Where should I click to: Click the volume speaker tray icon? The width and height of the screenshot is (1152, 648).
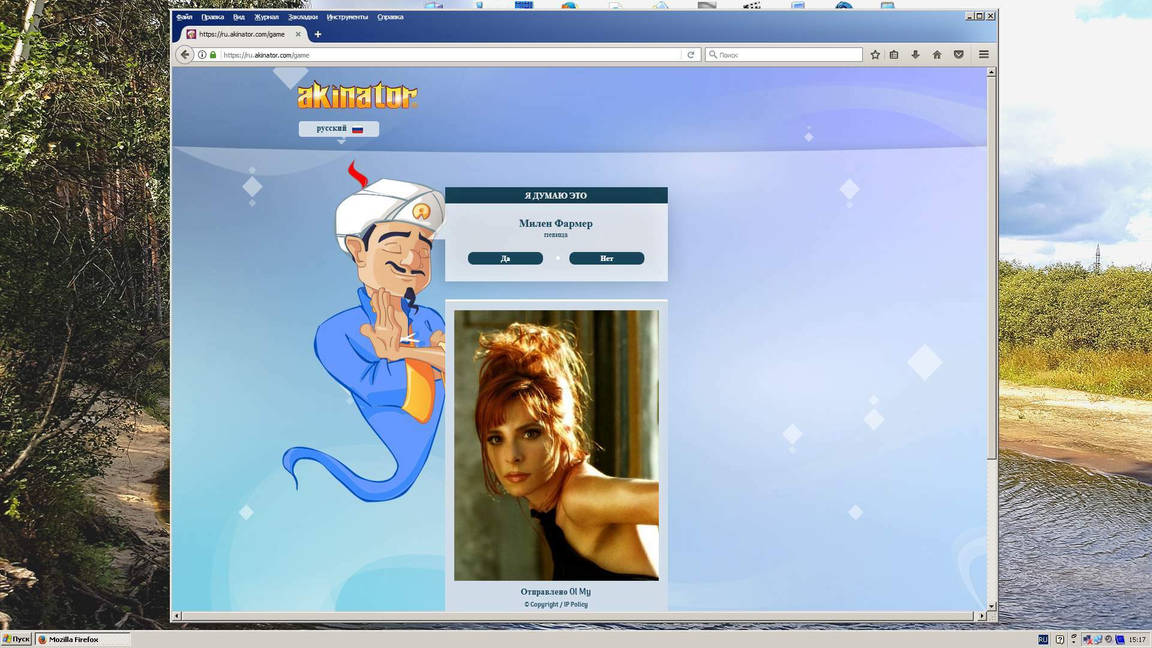(1109, 639)
